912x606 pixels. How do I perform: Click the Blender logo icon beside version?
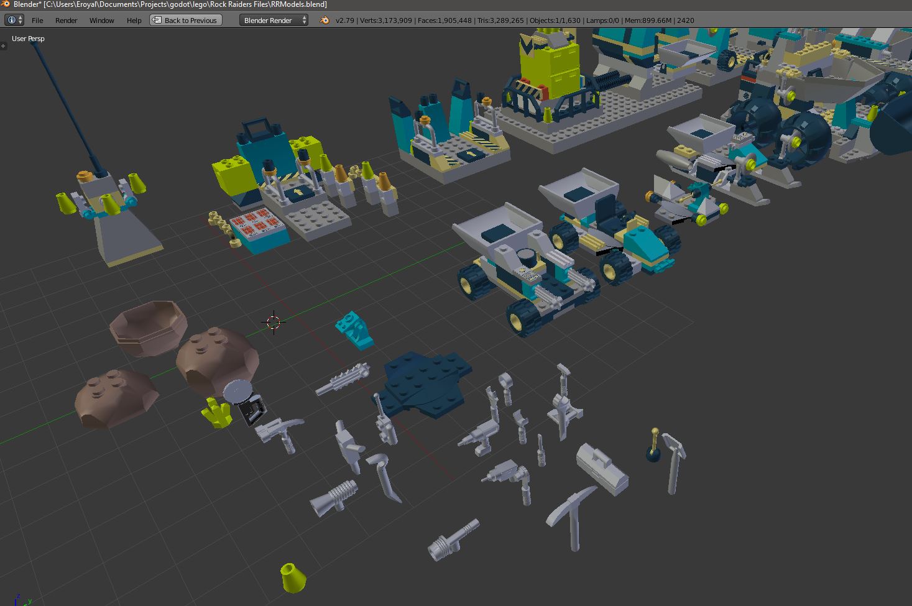[325, 21]
